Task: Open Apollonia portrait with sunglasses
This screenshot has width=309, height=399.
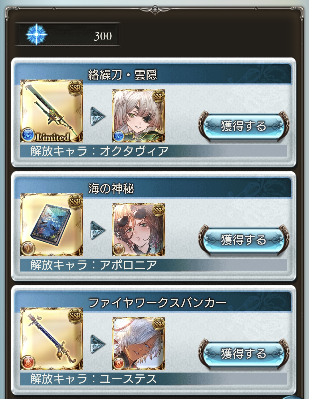Action: pos(138,230)
